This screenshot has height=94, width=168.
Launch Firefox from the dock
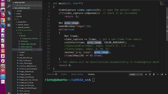(x=3, y=15)
